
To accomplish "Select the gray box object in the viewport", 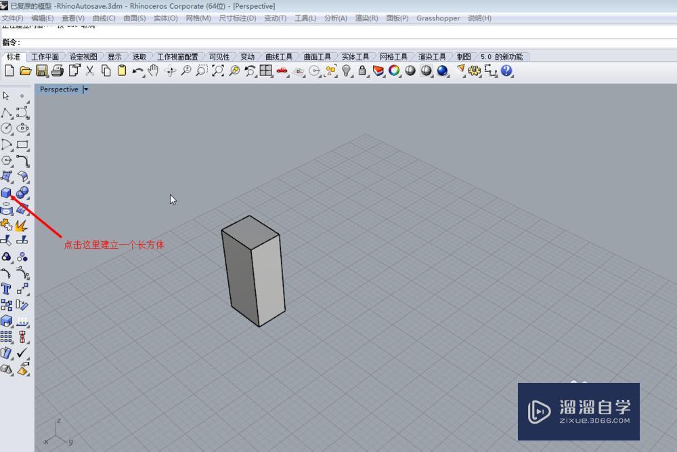I will pos(253,271).
